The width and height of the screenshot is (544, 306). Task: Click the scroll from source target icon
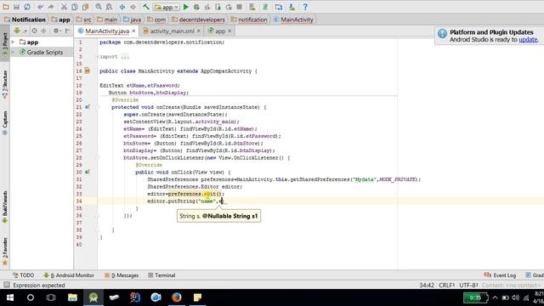(x=34, y=31)
